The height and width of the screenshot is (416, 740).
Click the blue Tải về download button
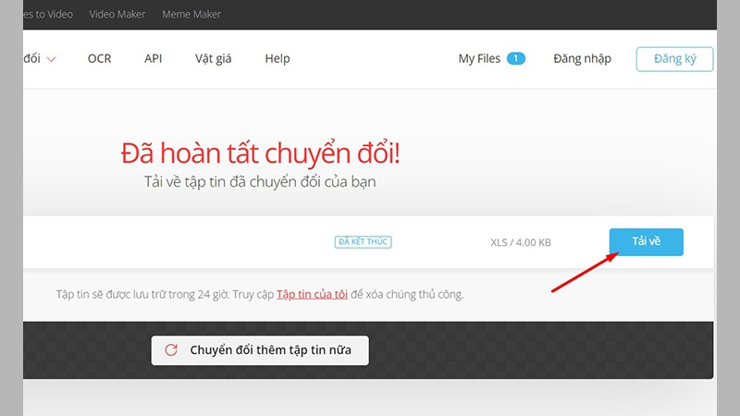point(646,242)
